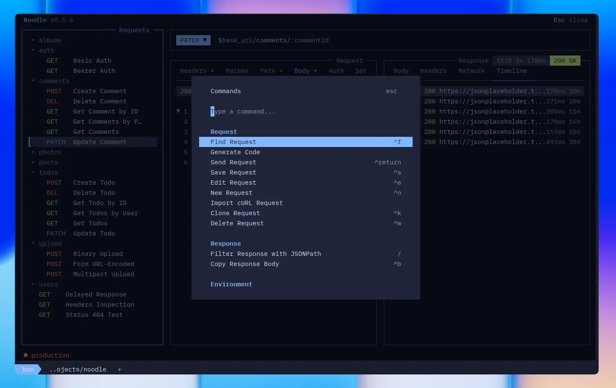
Task: Collapse JSON line 1 fold arrow
Action: [178, 111]
